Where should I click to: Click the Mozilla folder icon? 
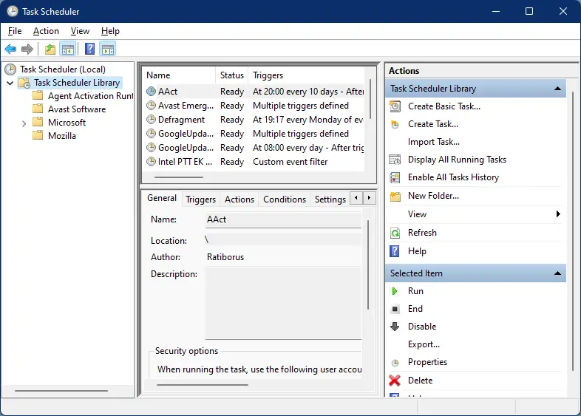pyautogui.click(x=38, y=135)
